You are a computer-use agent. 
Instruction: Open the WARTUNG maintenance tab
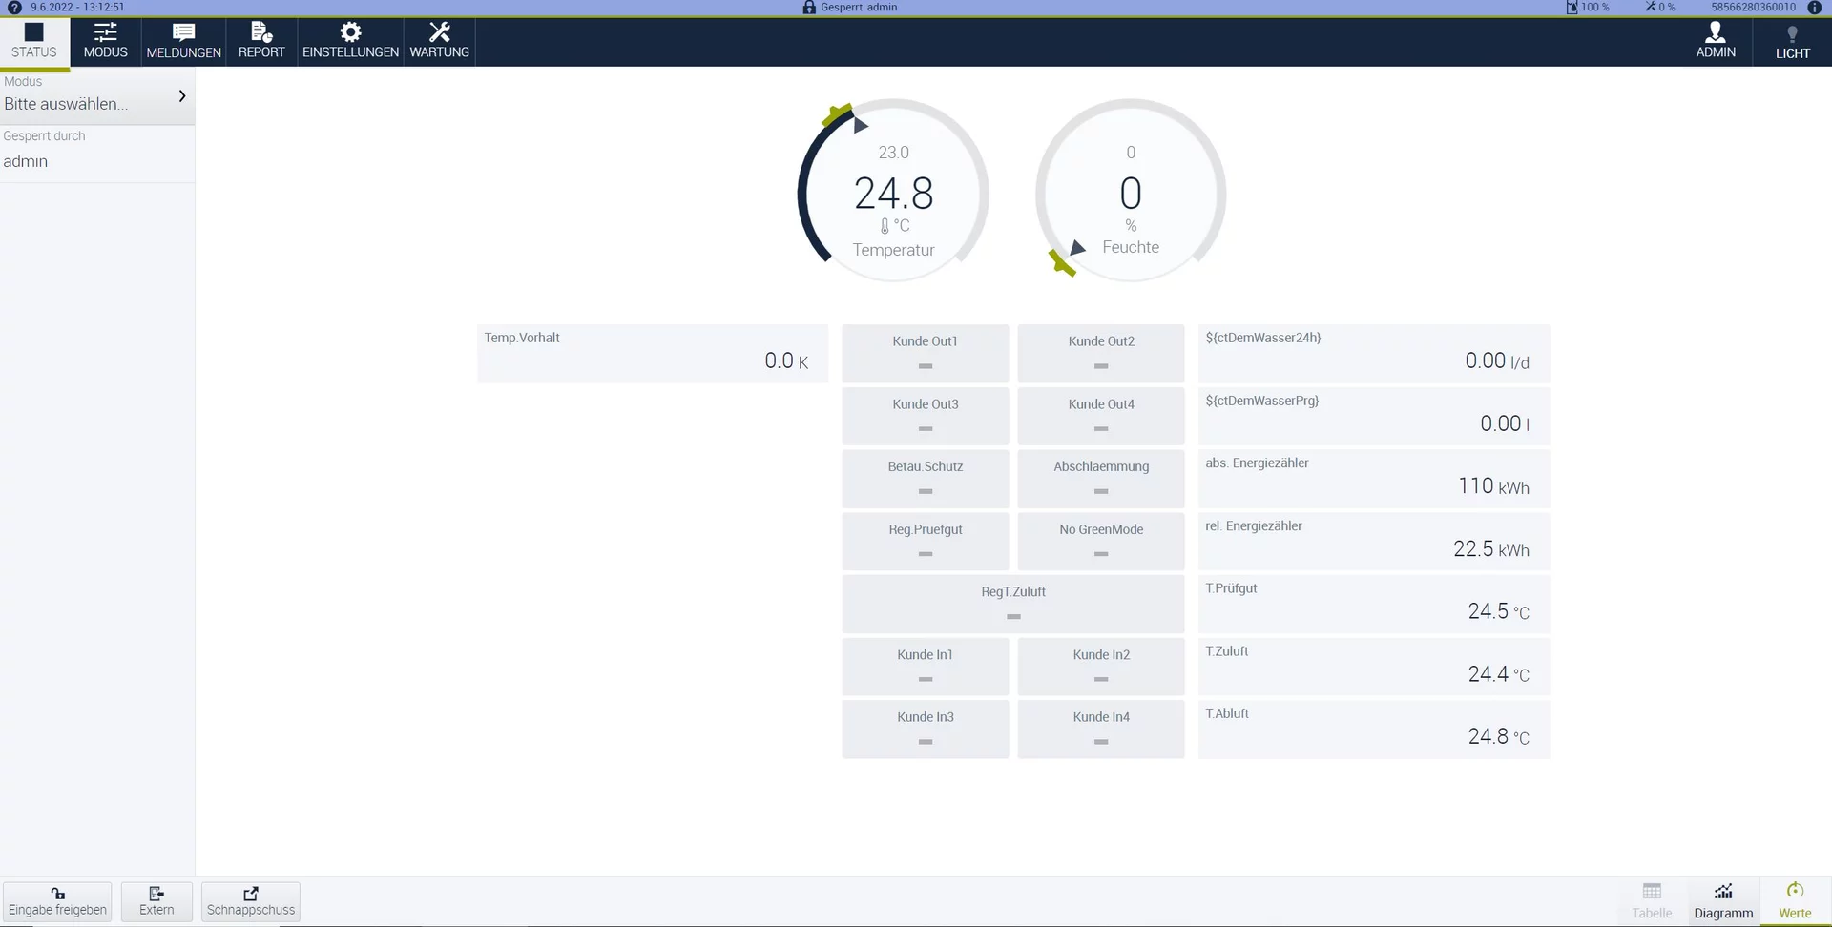click(x=439, y=42)
